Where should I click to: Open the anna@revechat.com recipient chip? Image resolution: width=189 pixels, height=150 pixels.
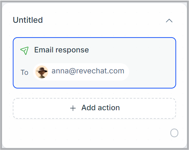(81, 72)
